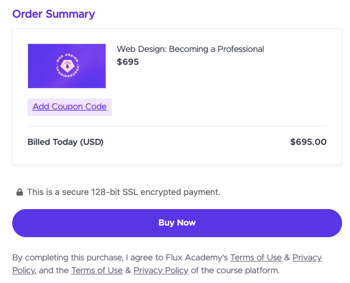350x283 pixels.
Task: Open Flux Academy's Terms of Use link
Action: click(x=256, y=257)
